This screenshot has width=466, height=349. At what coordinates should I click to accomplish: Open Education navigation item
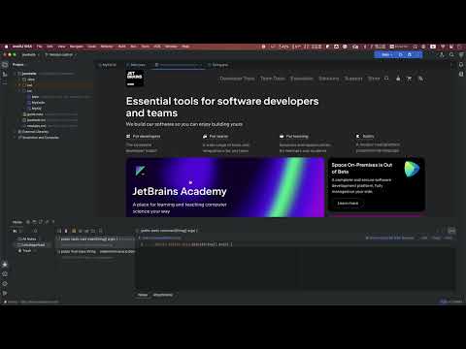[302, 79]
